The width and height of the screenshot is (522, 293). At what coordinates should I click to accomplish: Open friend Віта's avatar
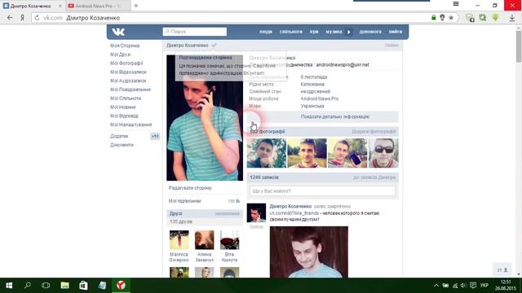pos(229,240)
